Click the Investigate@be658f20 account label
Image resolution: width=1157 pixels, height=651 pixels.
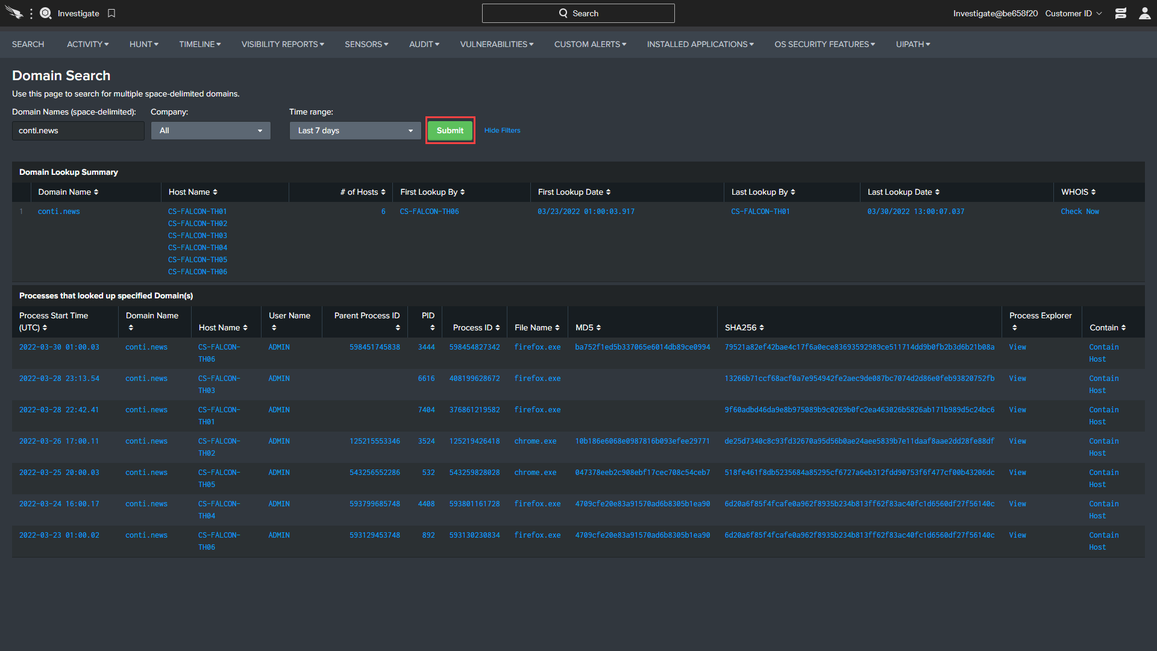996,13
